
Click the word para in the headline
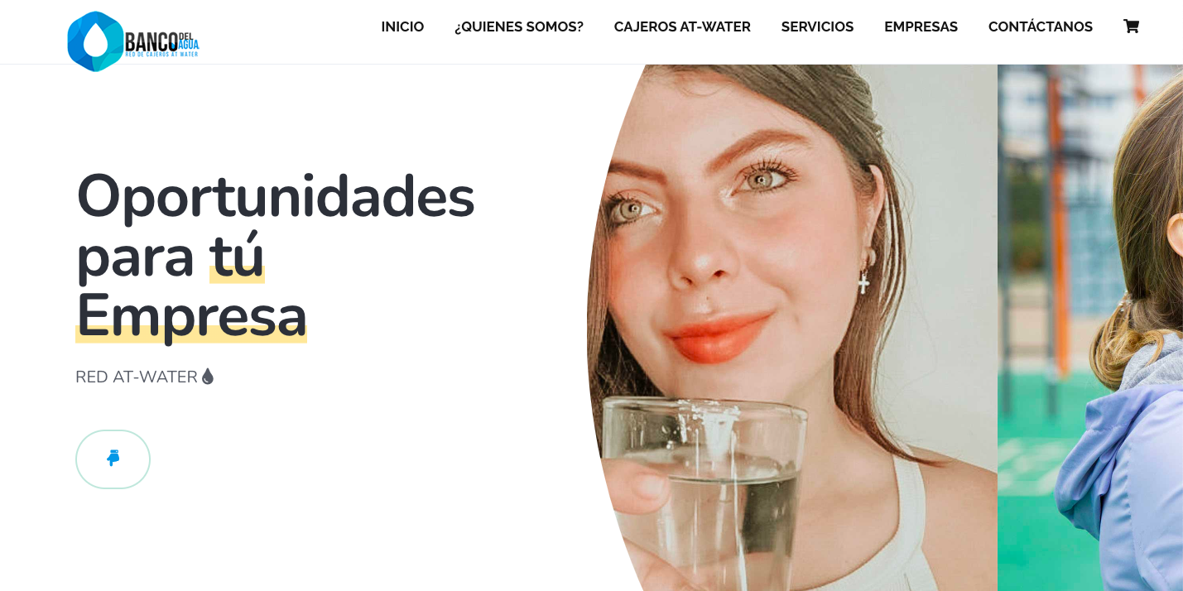coord(135,258)
